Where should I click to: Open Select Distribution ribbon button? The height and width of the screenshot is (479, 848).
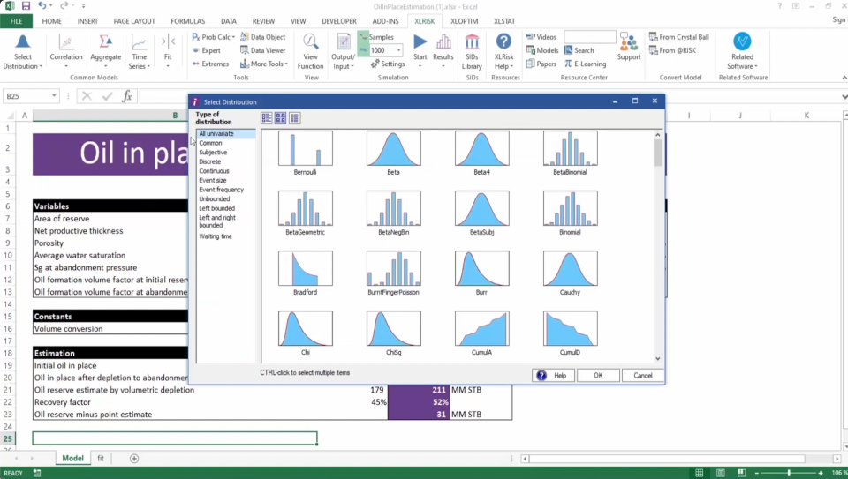[22, 51]
